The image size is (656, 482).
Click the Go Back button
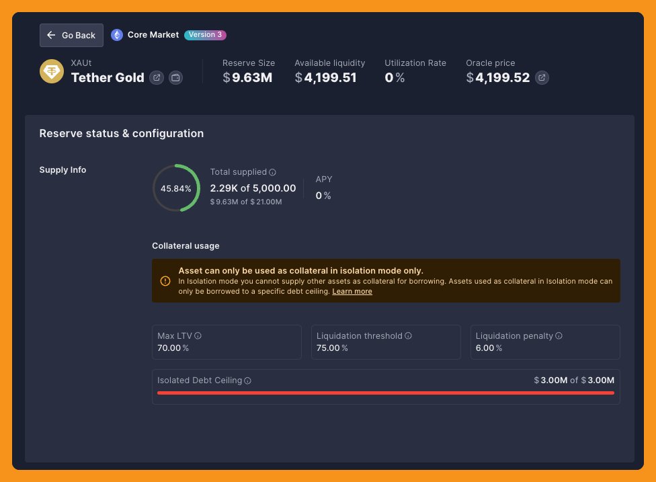coord(71,35)
